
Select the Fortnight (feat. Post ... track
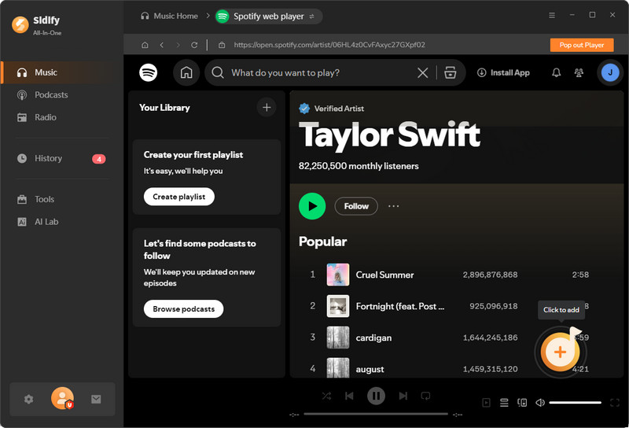400,306
